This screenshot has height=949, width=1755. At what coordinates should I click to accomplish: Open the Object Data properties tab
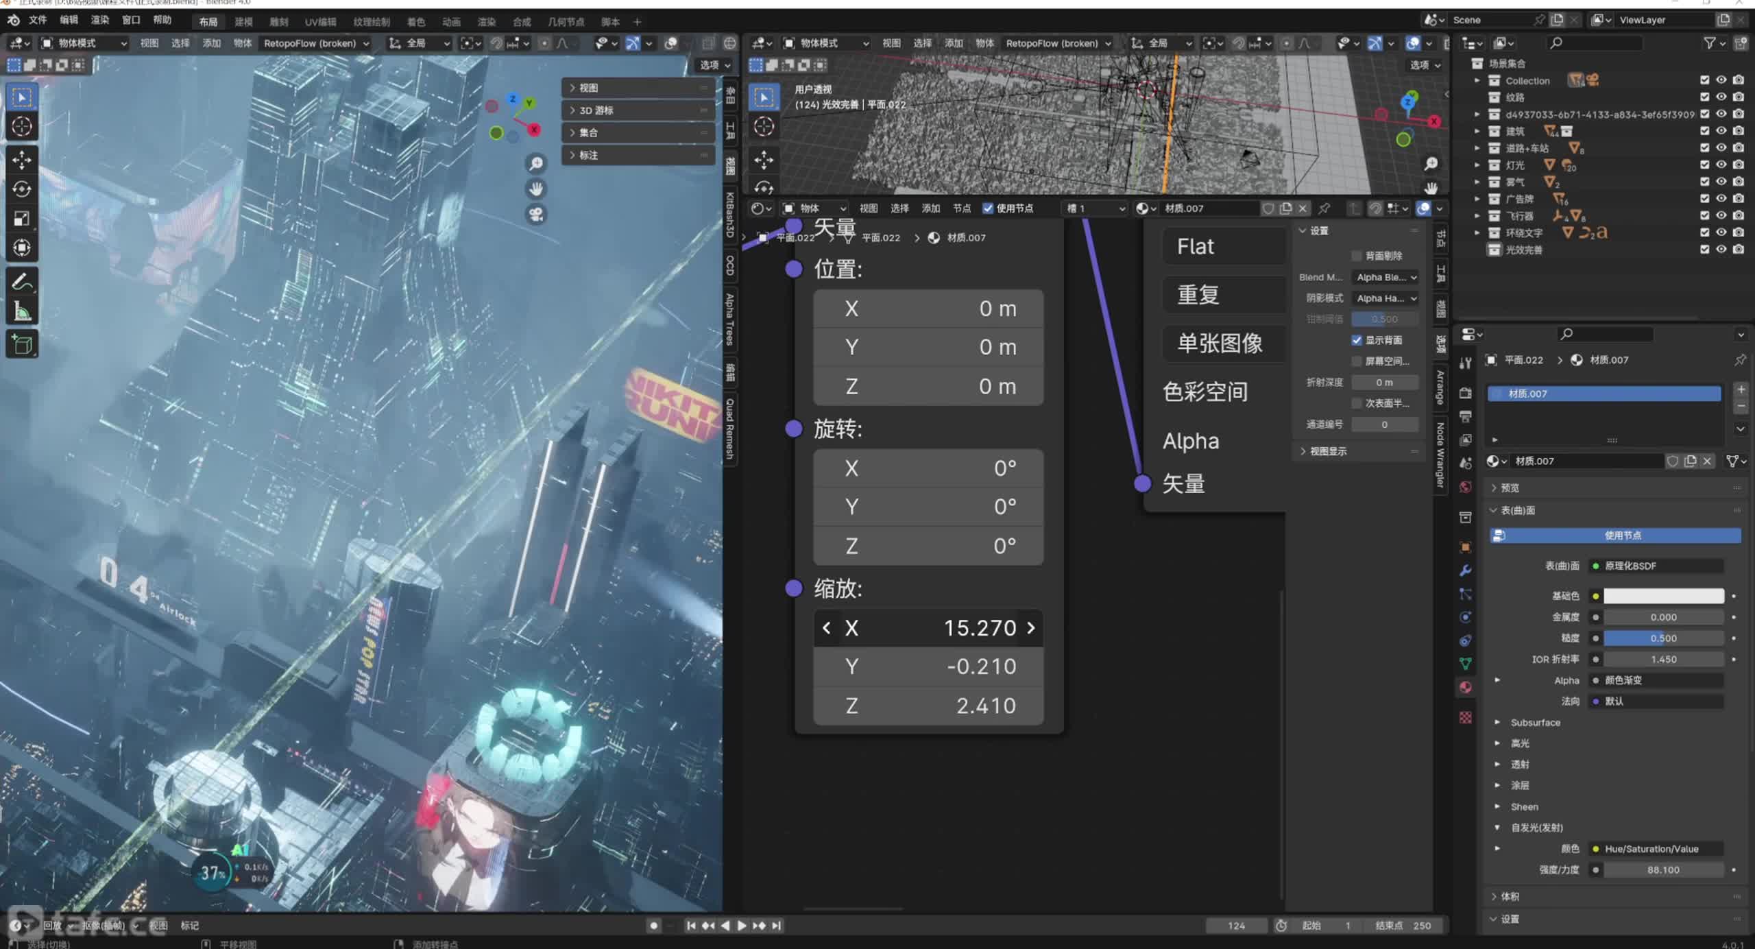click(x=1466, y=664)
